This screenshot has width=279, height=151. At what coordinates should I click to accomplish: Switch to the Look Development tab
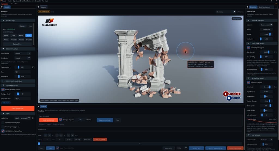(265, 7)
